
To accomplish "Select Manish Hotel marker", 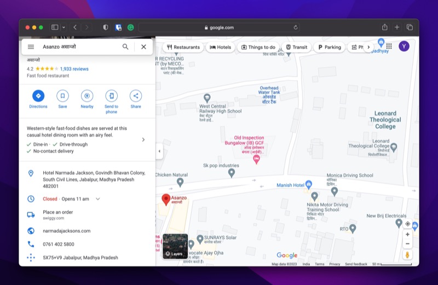I will [308, 184].
